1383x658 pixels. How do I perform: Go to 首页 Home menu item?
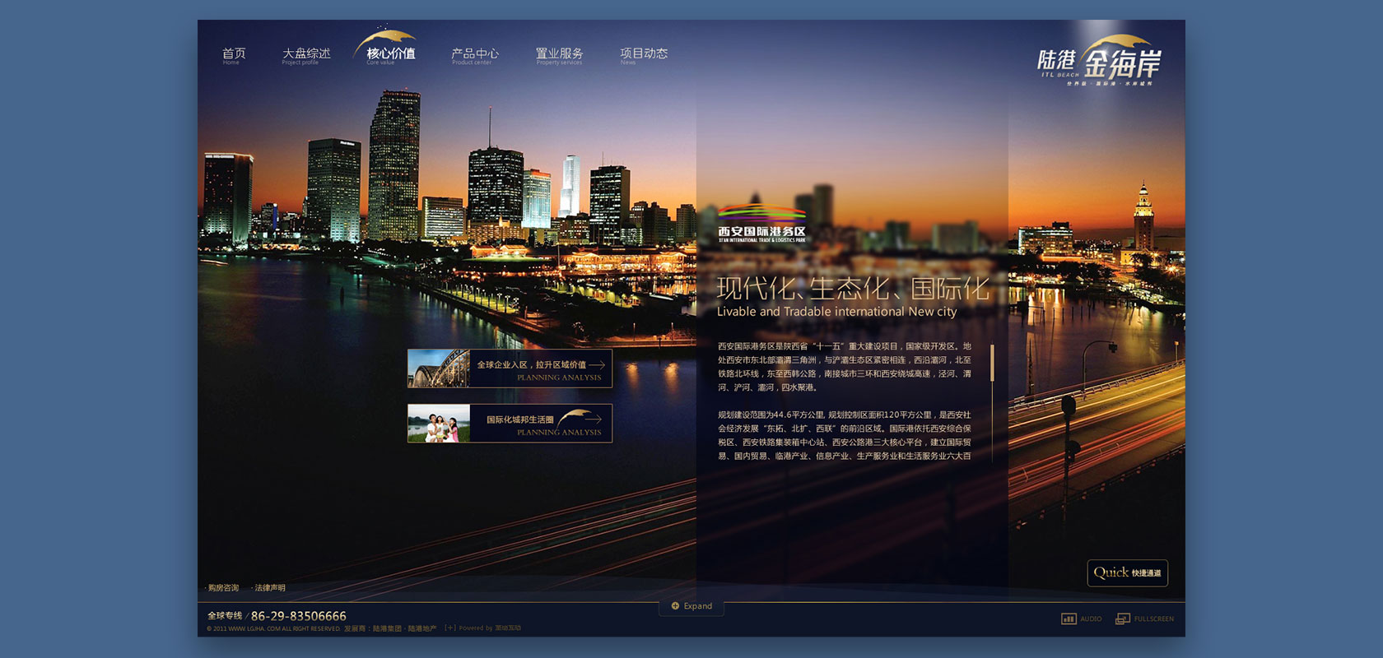point(234,55)
